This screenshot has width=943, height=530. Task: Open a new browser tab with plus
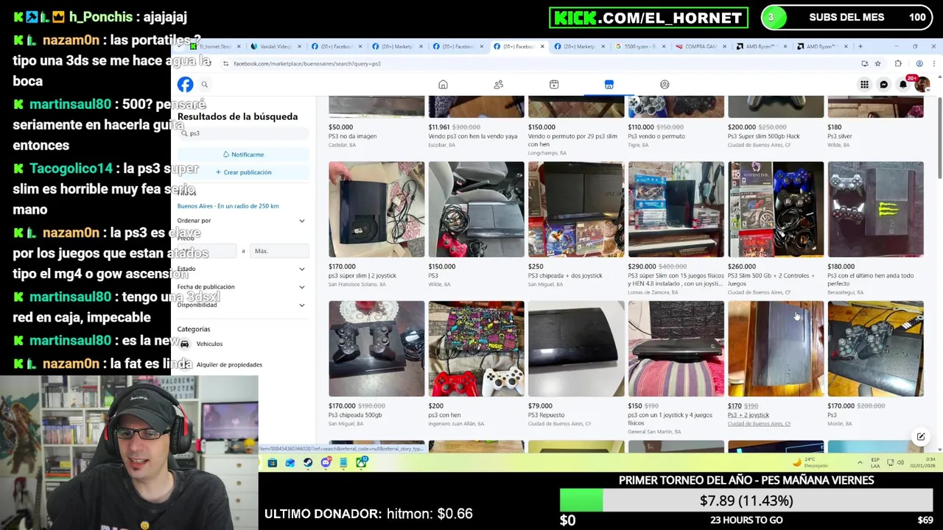point(860,46)
